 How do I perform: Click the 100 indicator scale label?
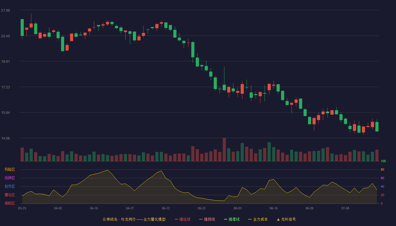click(383, 161)
